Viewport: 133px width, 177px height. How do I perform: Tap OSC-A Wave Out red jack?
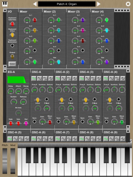pyautogui.click(x=50, y=122)
